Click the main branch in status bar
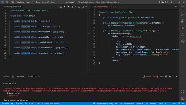Image resolution: width=186 pixels, height=105 pixels. click(x=6, y=104)
